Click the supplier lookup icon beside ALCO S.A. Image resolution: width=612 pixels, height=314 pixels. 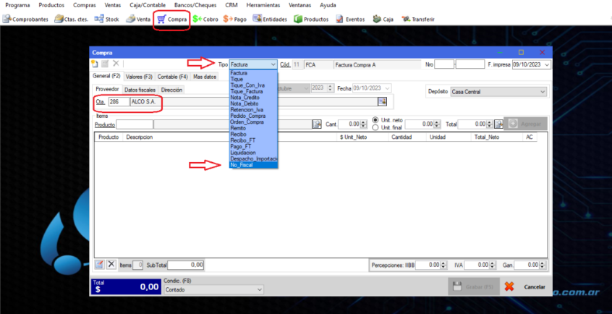382,101
